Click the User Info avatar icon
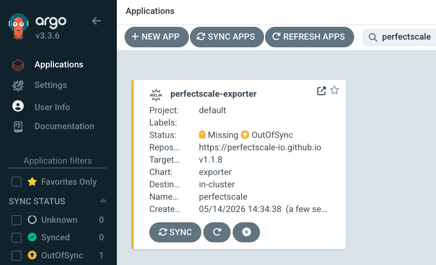436x265 pixels. 18,106
